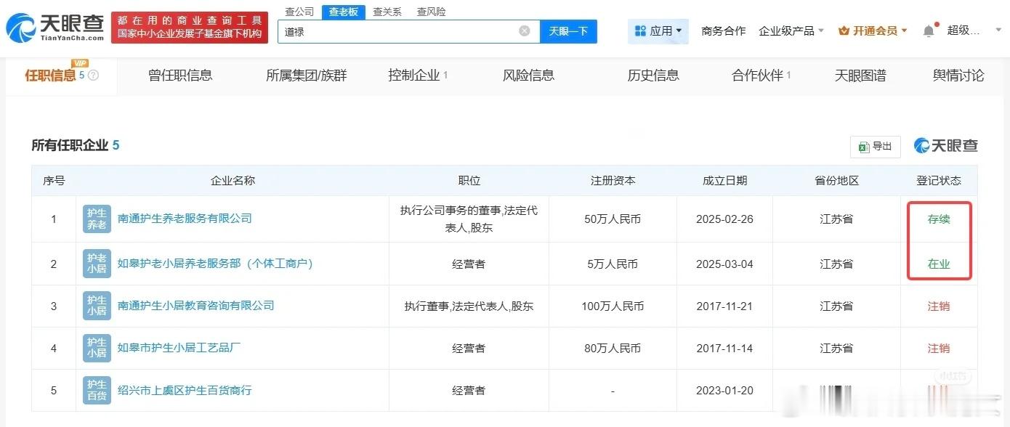Click the 商务合作 link
1010x427 pixels.
tap(723, 30)
